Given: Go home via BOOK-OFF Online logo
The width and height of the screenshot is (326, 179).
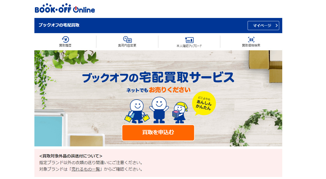Looking at the screenshot, I should tap(65, 8).
